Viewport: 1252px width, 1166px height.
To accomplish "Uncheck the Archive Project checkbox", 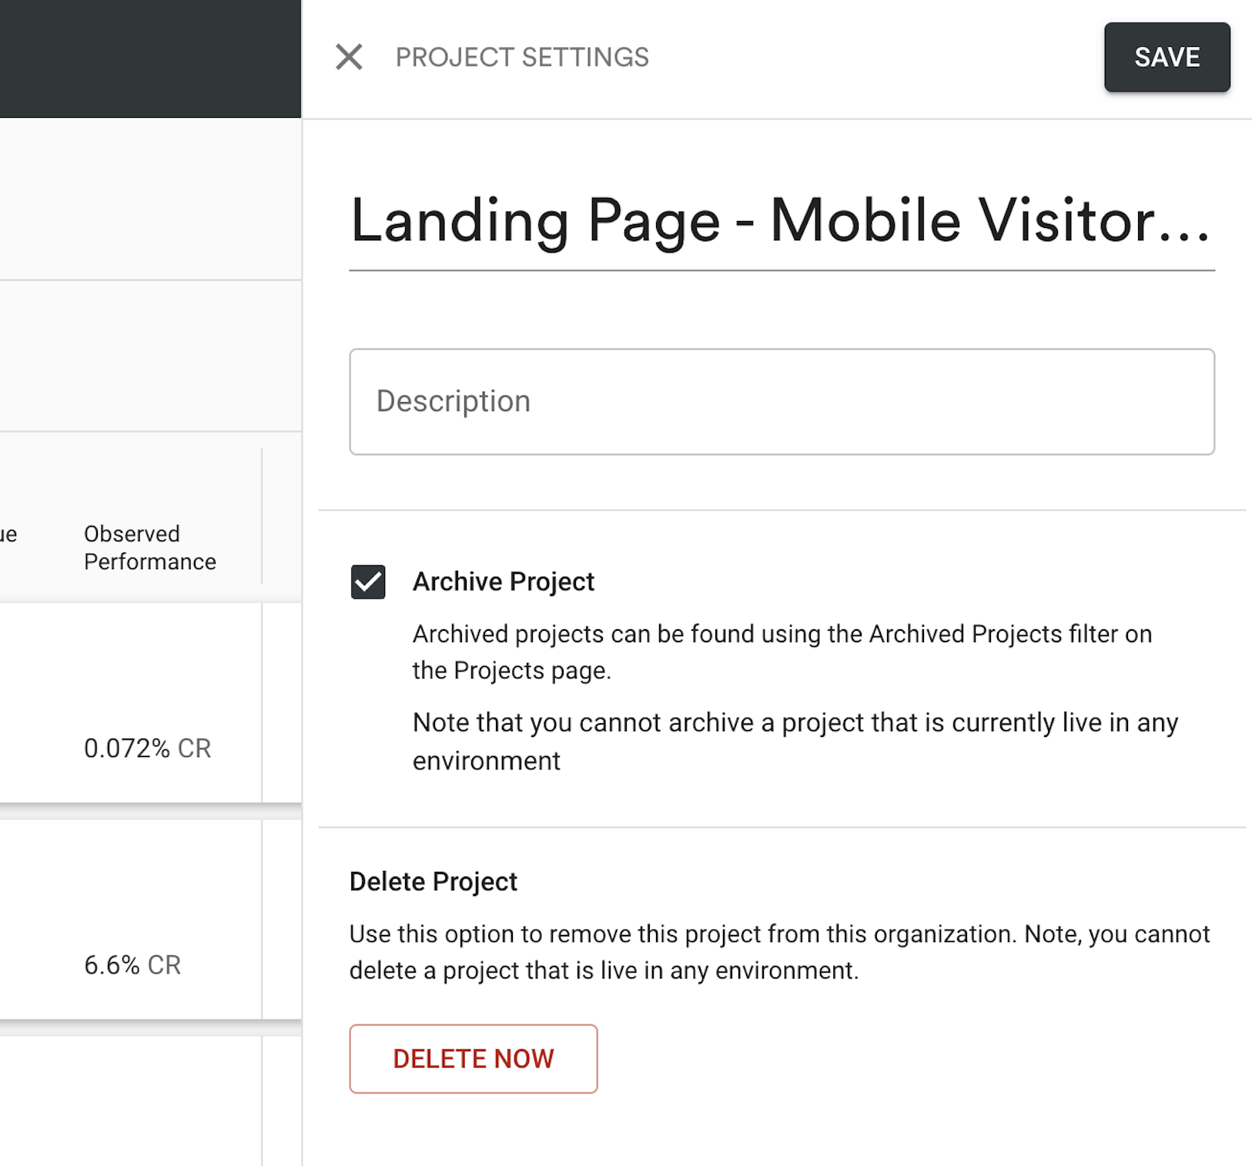I will (368, 581).
